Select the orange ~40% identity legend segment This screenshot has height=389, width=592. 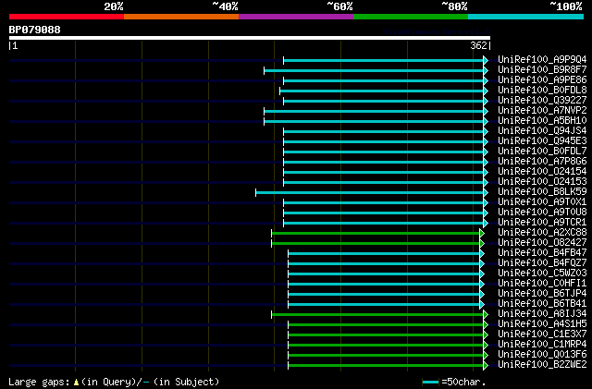(x=181, y=17)
